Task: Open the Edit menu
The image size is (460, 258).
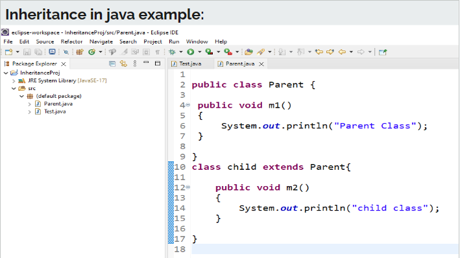Action: 25,41
